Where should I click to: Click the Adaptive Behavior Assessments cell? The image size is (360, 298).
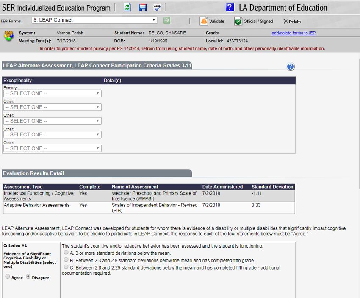[36, 205]
